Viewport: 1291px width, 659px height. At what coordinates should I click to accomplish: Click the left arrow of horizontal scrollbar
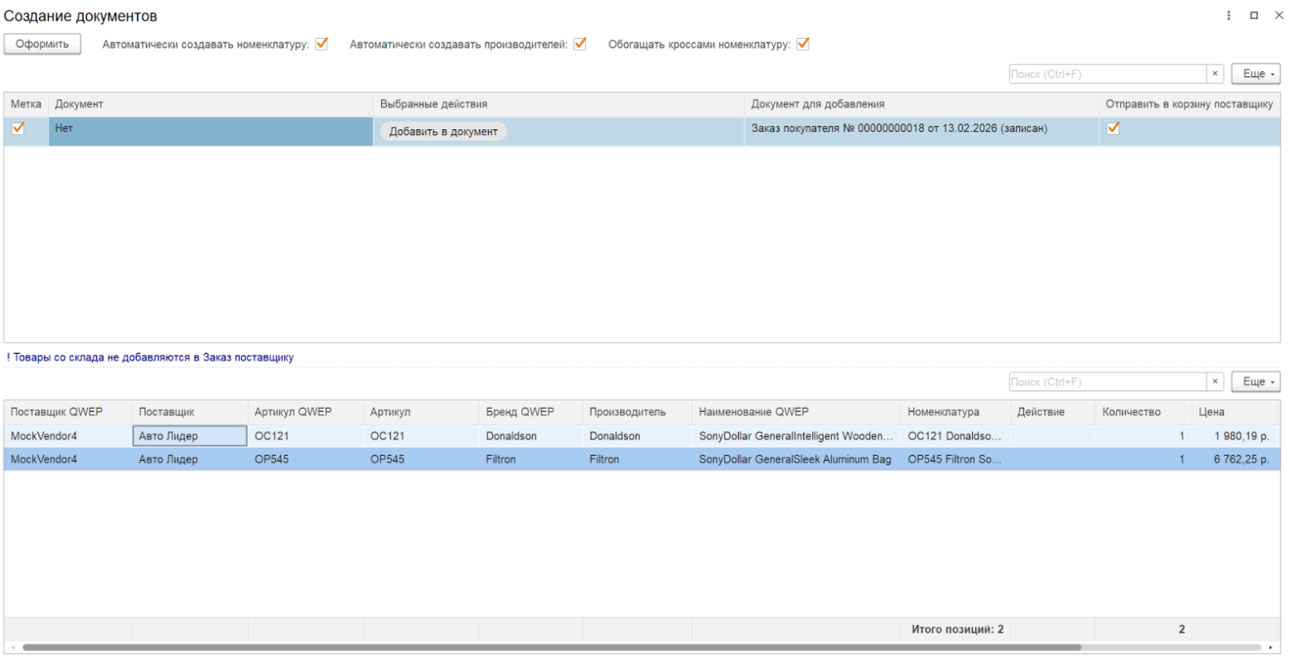[12, 647]
